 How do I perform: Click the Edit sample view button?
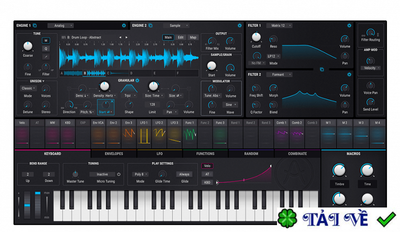(180, 37)
